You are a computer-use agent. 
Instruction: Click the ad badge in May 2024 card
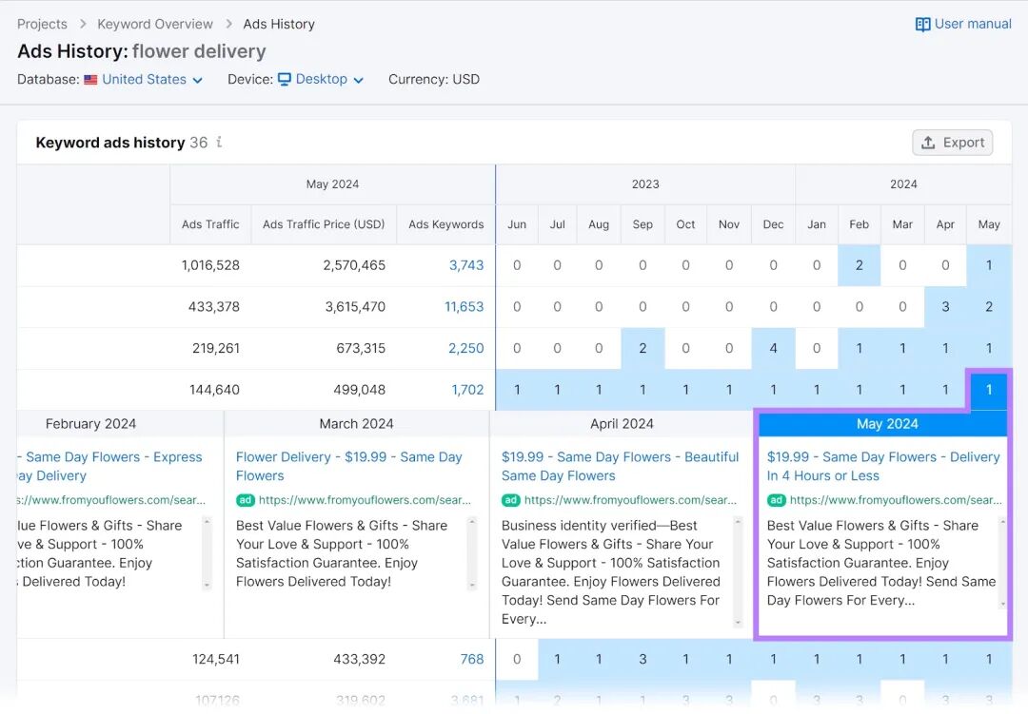coord(776,500)
